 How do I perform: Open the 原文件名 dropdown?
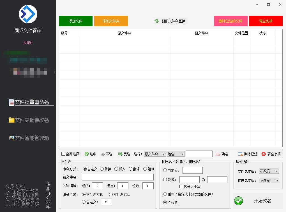[155, 154]
